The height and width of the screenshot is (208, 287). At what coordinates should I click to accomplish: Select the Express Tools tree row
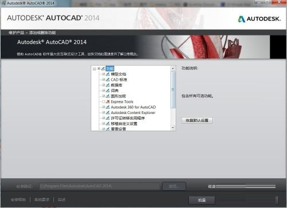(122, 101)
